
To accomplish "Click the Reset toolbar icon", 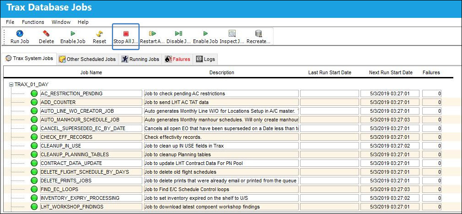I will [99, 33].
